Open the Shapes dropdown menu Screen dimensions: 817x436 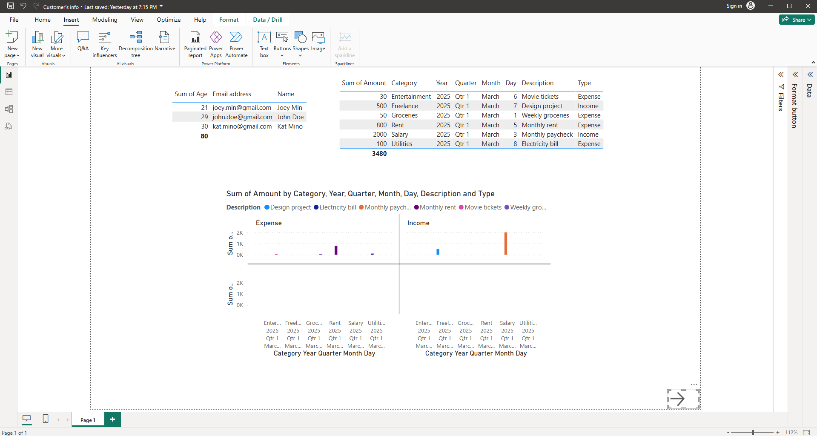pos(300,55)
